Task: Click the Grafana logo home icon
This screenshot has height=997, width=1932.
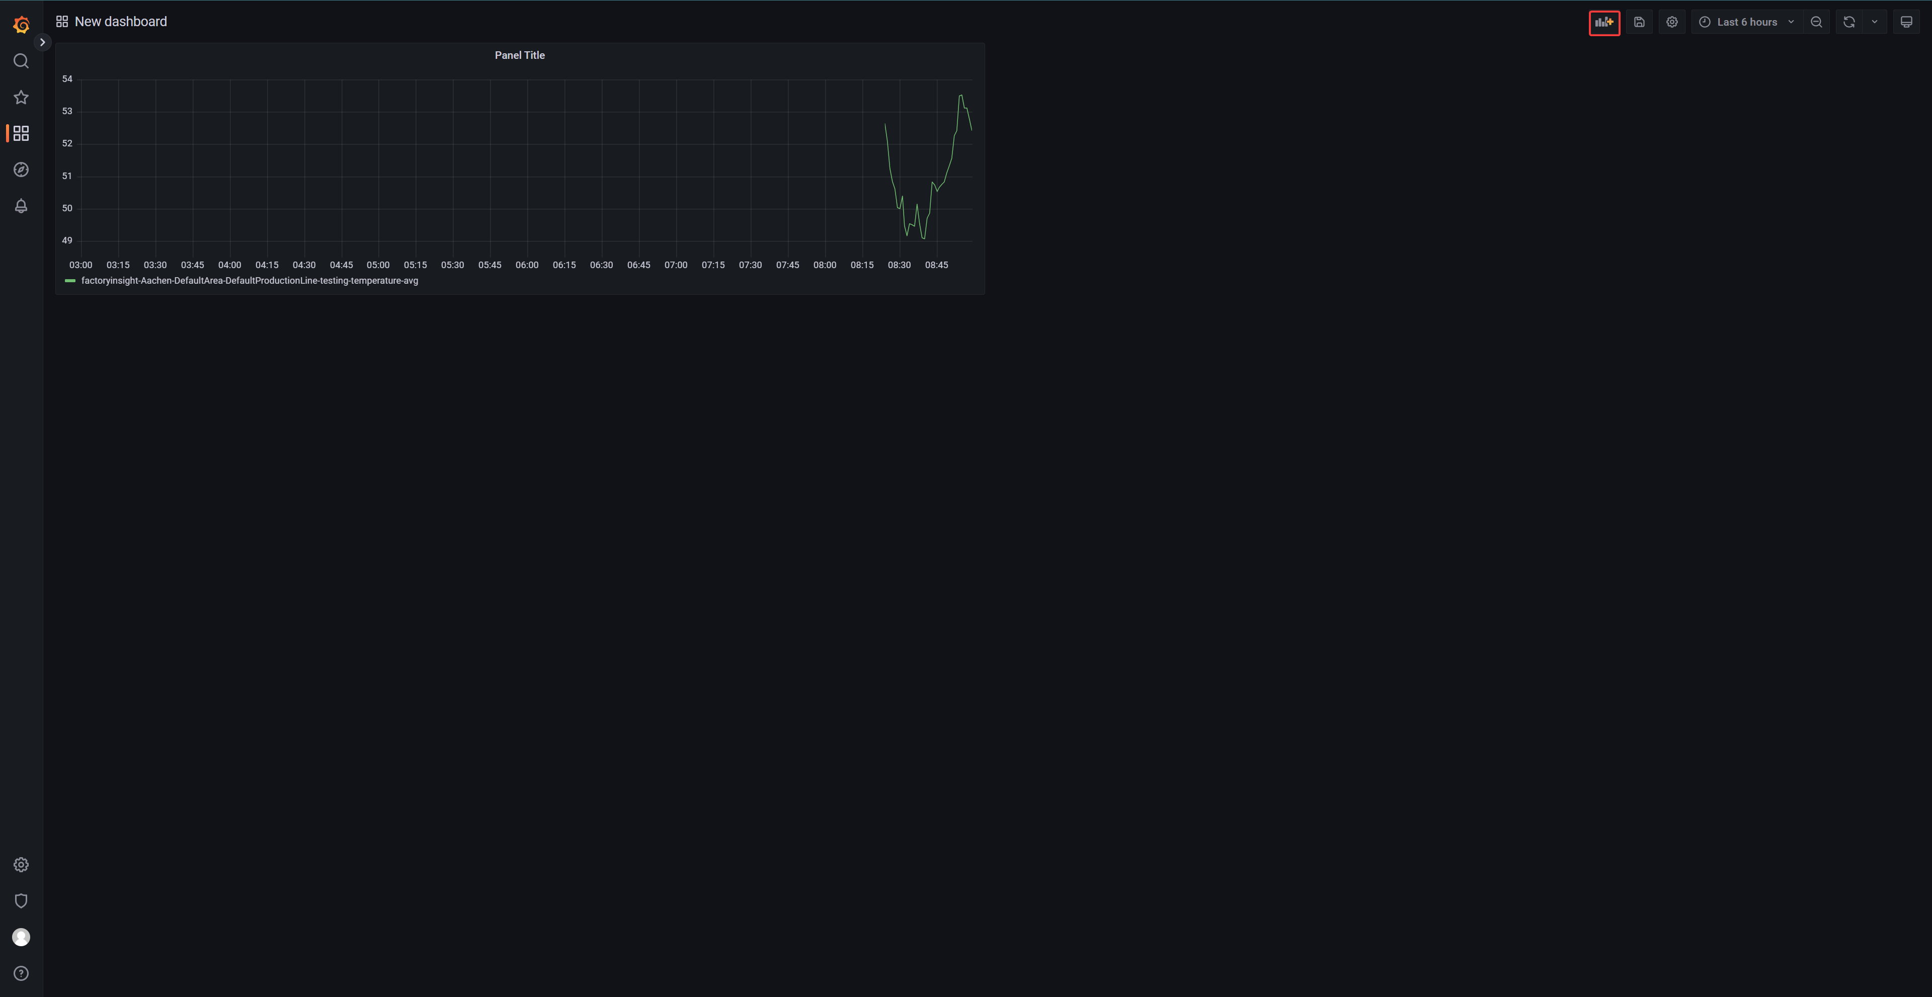Action: [x=21, y=25]
